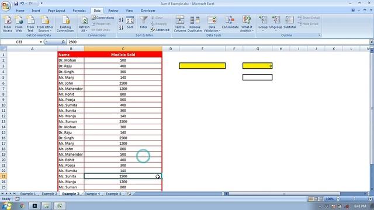Expand the formula bar
This screenshot has height=210, width=374.
click(372, 42)
